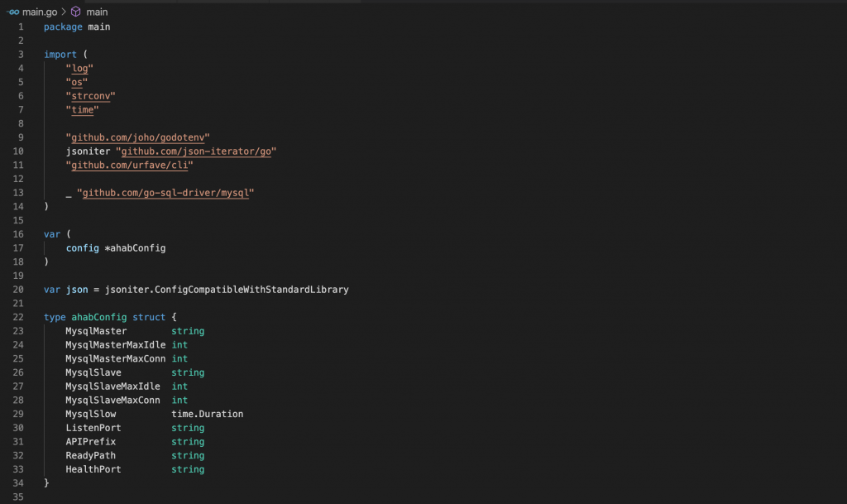Click line number 3 in the gutter
847x504 pixels.
click(x=21, y=55)
